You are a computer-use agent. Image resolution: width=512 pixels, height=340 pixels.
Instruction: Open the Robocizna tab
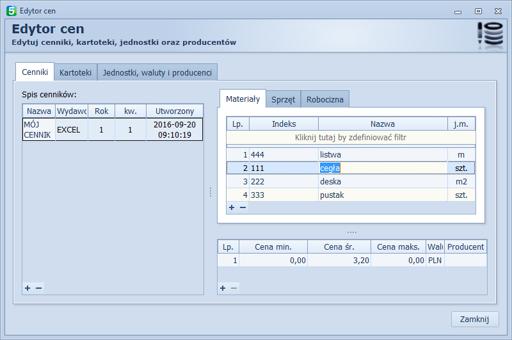coord(325,99)
